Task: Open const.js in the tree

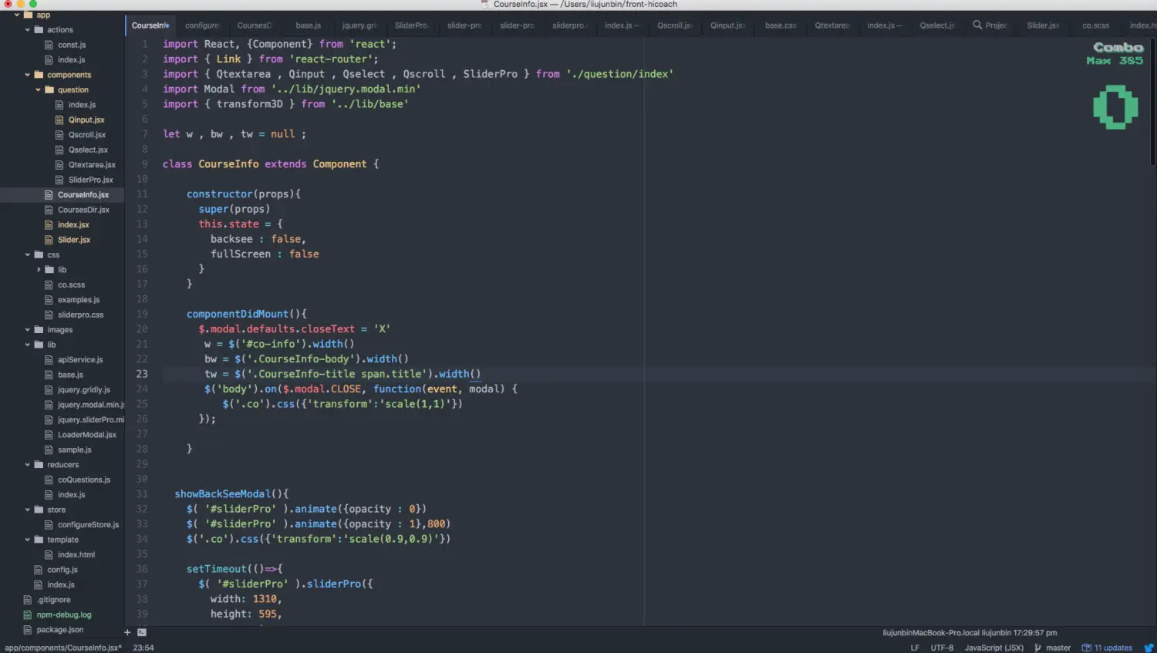Action: click(x=72, y=45)
